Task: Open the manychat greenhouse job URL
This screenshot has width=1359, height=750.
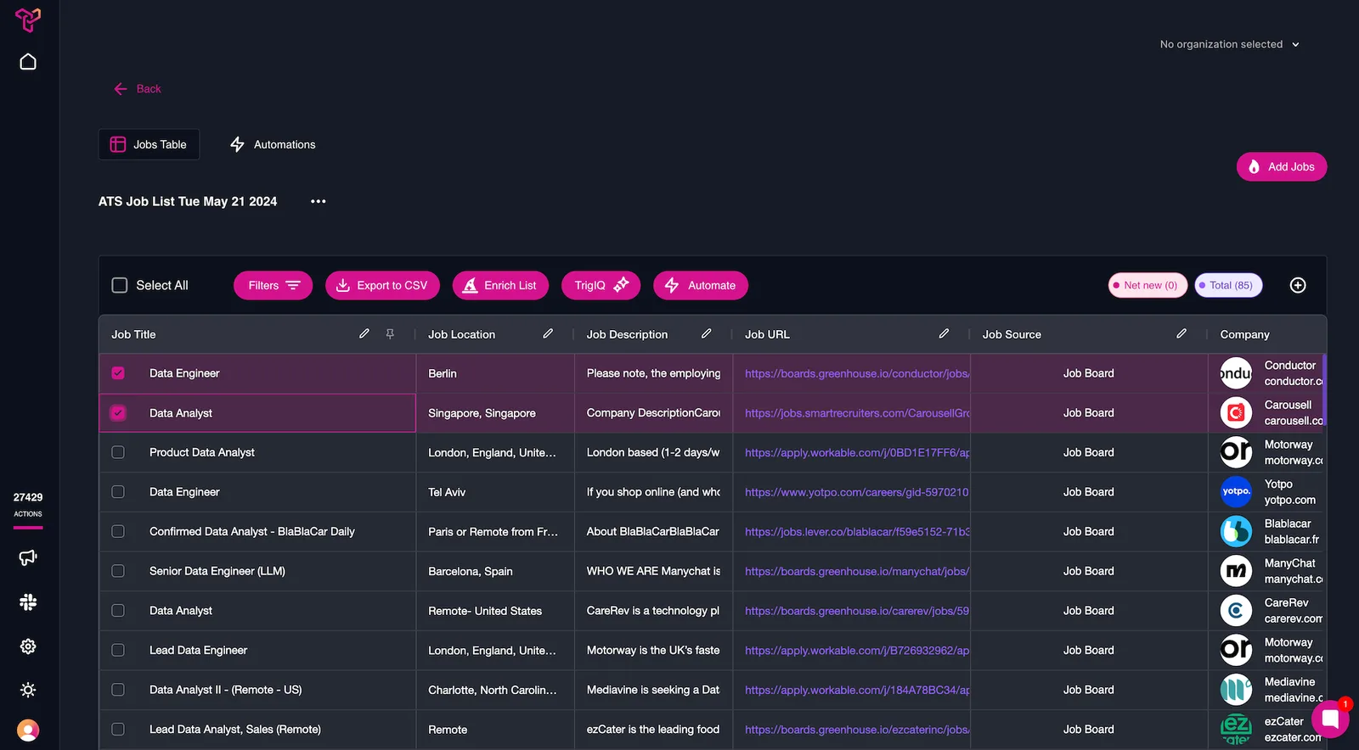Action: click(x=857, y=571)
